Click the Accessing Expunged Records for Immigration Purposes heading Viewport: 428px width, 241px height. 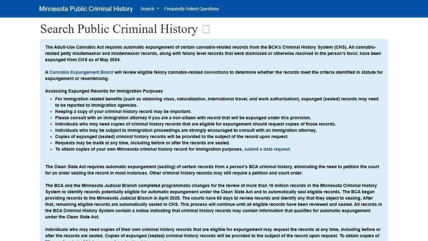104,91
